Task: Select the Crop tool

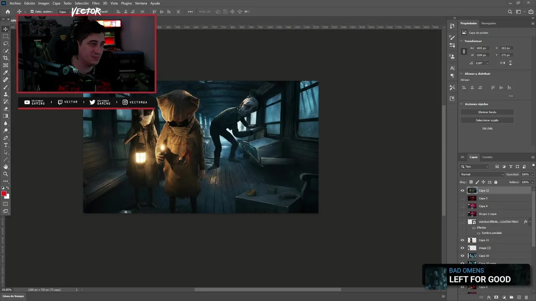Action: pos(6,58)
